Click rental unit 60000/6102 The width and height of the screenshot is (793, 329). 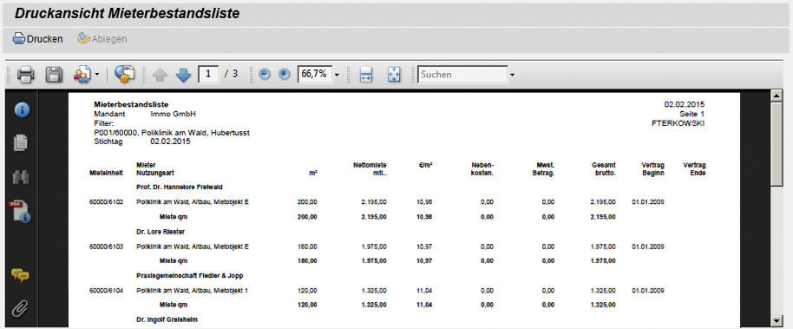tap(106, 202)
